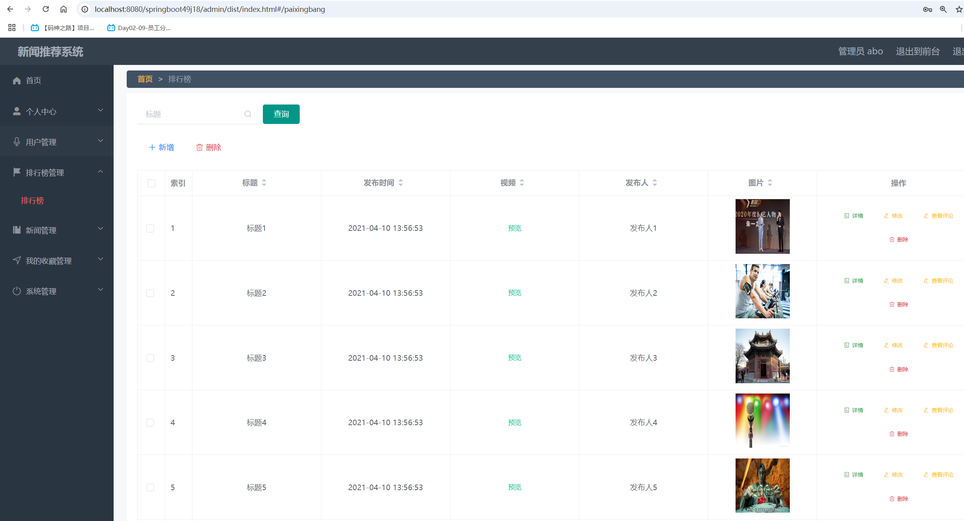Click 删除 in row 标题2
Image resolution: width=964 pixels, height=521 pixels.
pyautogui.click(x=899, y=304)
